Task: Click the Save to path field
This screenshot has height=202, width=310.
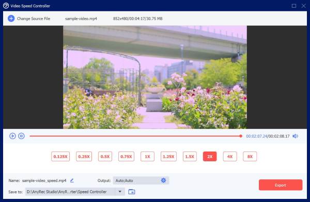Action: pos(75,192)
